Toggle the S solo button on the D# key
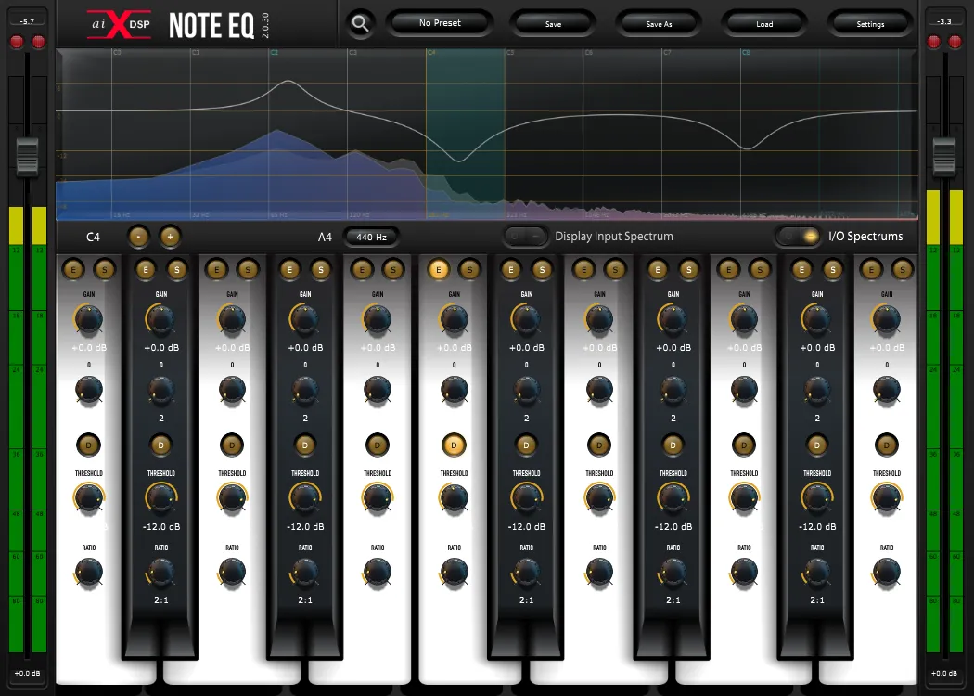 (x=321, y=270)
